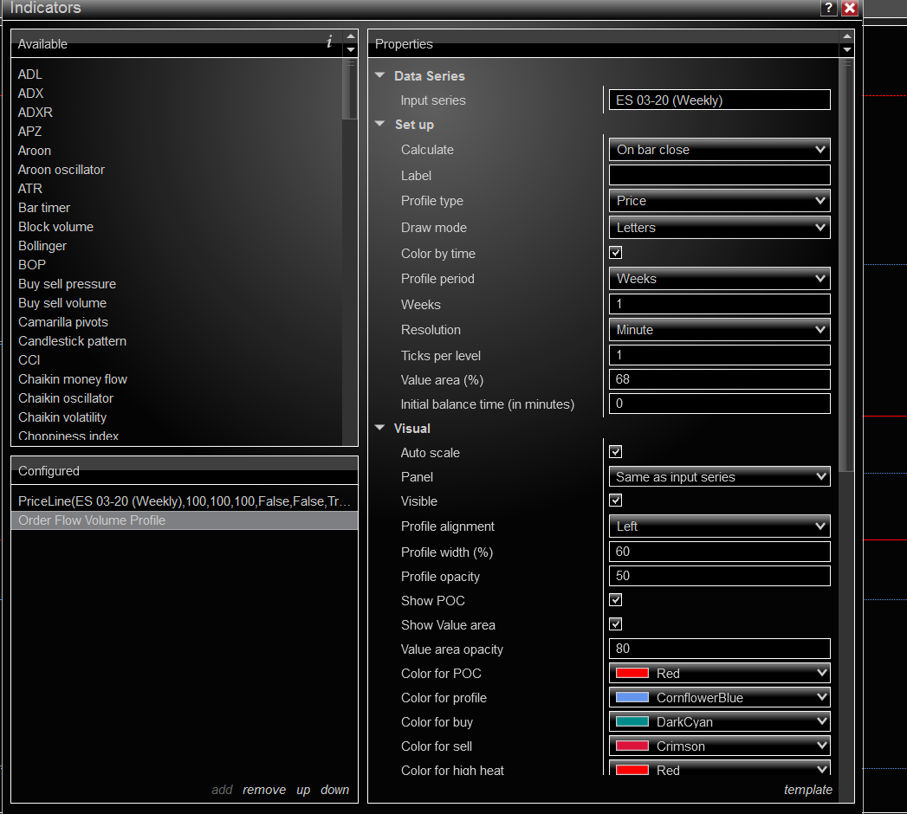Screen dimensions: 907x814
Task: Click the Profile opacity field
Action: pyautogui.click(x=720, y=576)
